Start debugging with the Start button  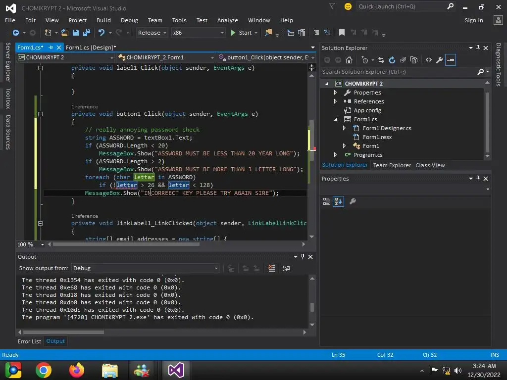(242, 33)
